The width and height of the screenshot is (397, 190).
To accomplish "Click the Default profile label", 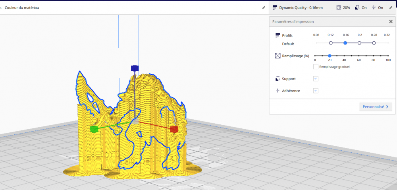I will pyautogui.click(x=288, y=44).
